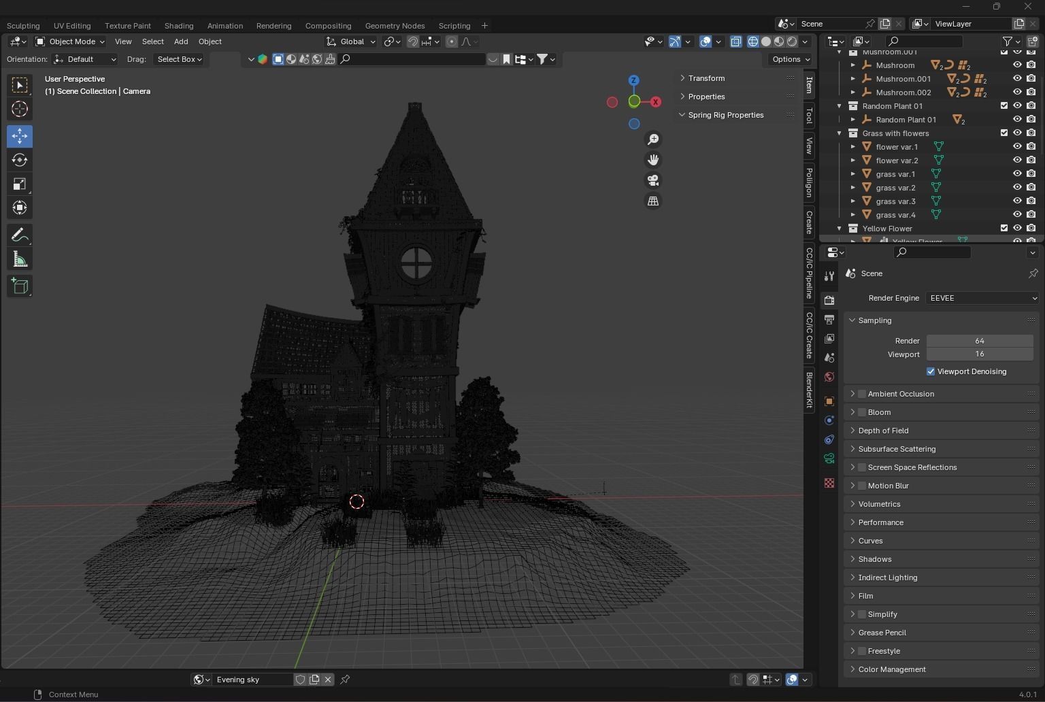Disable rendering of flower var.1 camera icon
The image size is (1045, 702).
click(1031, 147)
